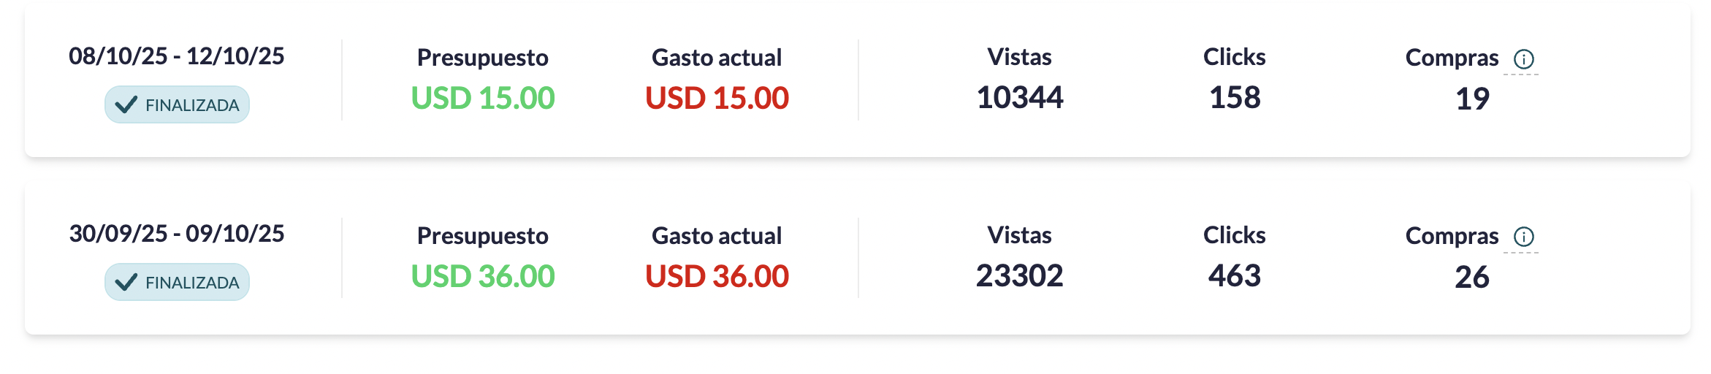The image size is (1711, 374).
Task: Click the red USD 36.00 current spend amount
Action: point(717,276)
